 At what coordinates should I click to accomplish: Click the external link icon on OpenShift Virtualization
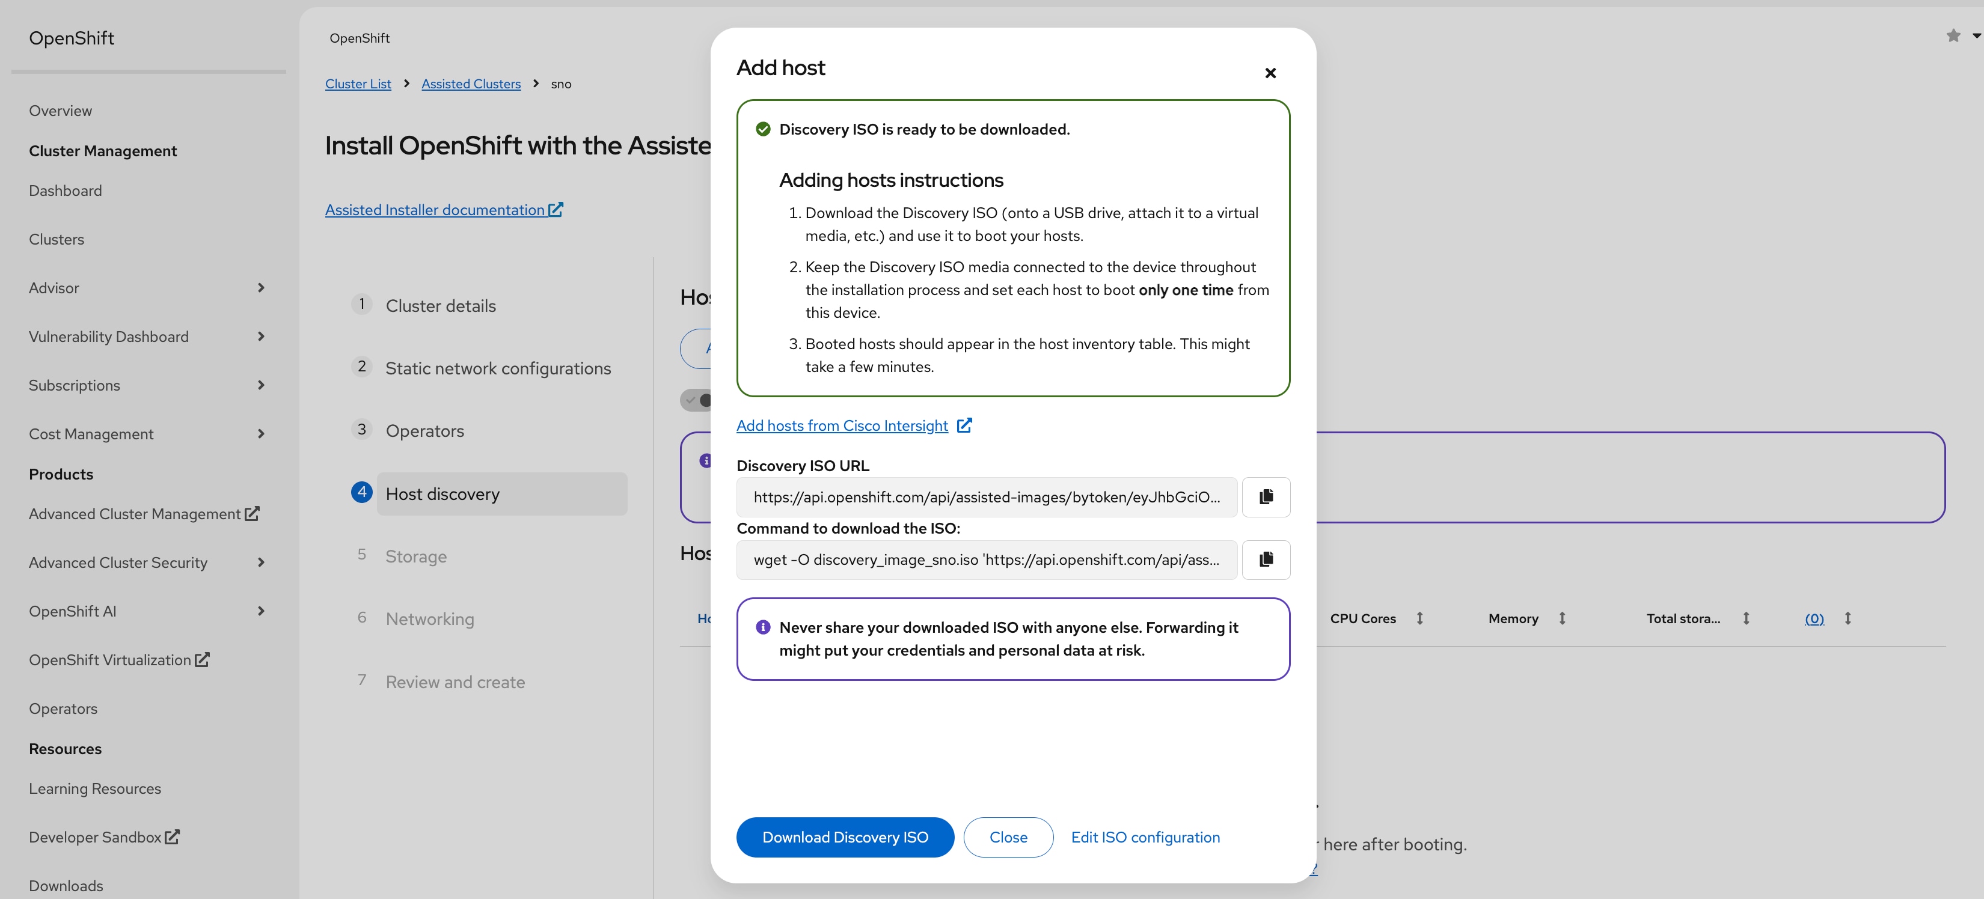coord(202,659)
